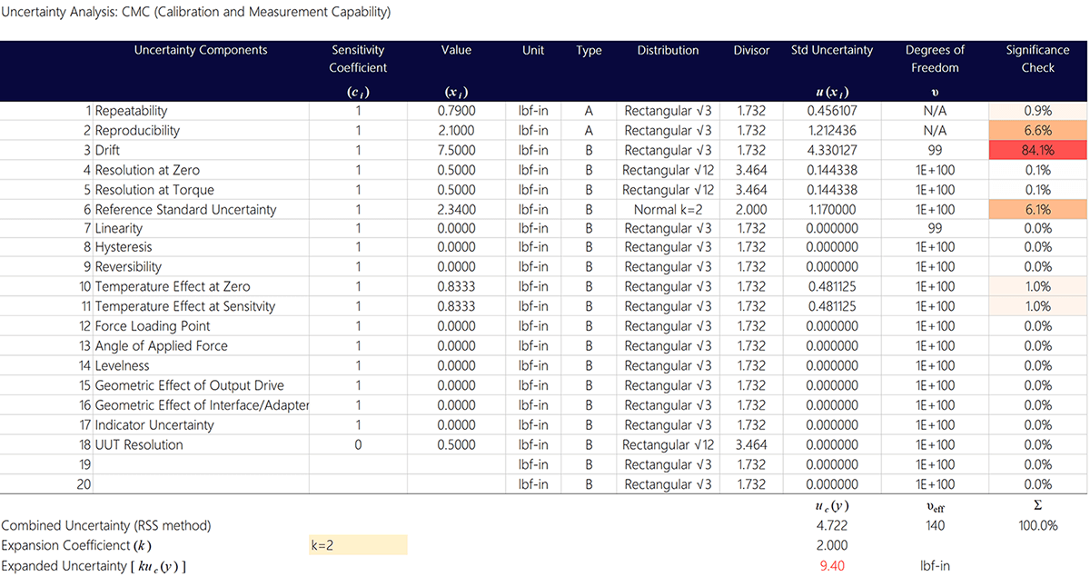Viewport: 1090px width, 577px height.
Task: Click the 2.3400 Reference Standard value
Action: [456, 210]
